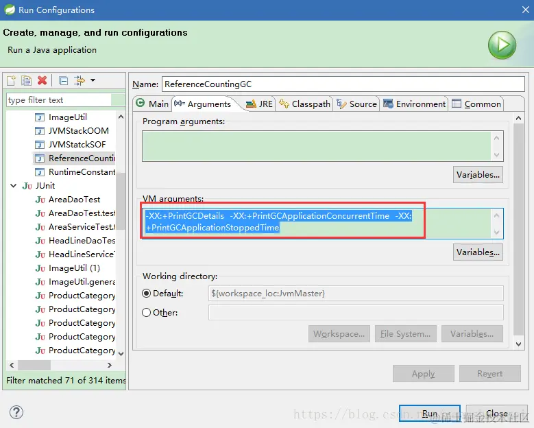Switch to the Common tab
Screen dimensions: 534x428
[476, 104]
